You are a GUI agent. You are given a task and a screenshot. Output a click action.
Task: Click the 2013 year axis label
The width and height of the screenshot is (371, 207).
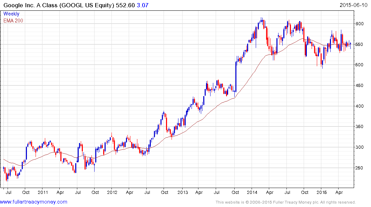point(183,192)
